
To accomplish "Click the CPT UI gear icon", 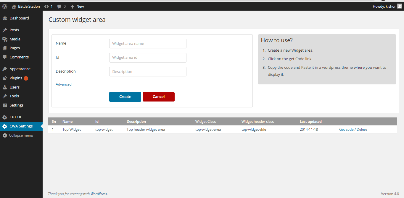I will point(5,117).
